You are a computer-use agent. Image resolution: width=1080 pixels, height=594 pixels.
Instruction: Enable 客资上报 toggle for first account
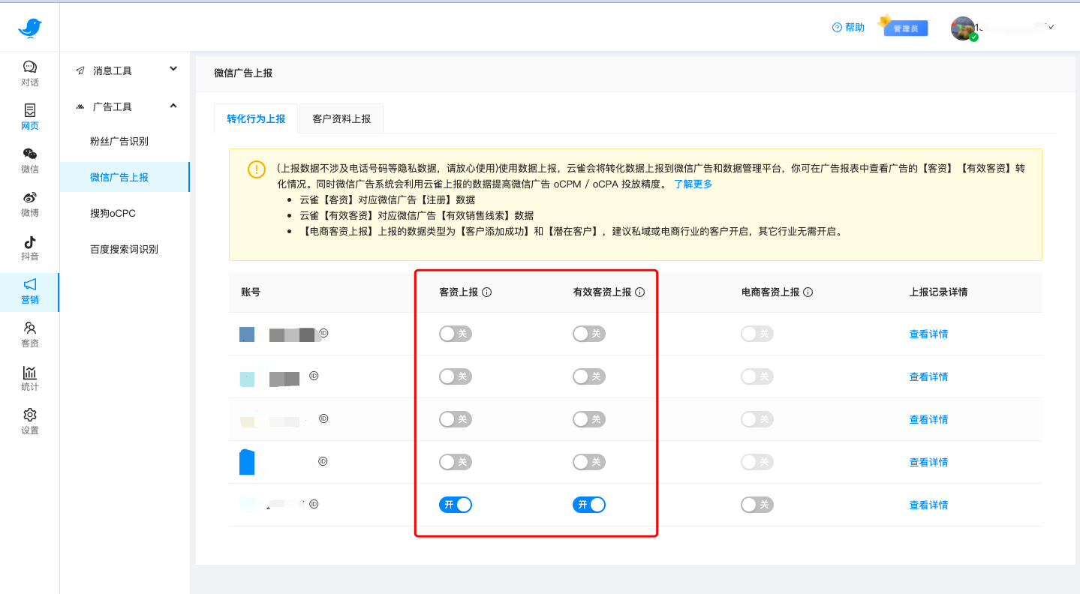456,334
